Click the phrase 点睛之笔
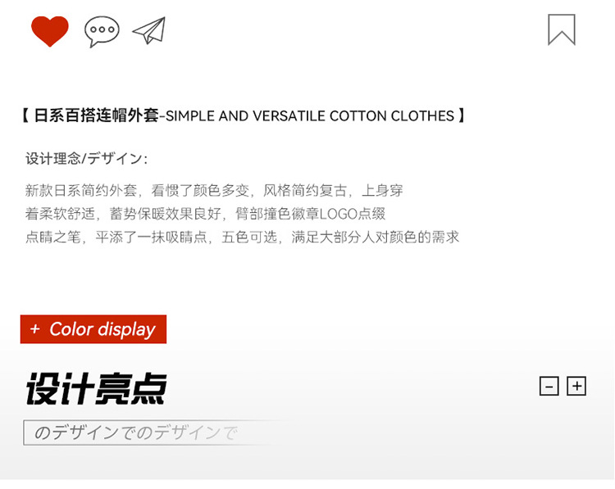The image size is (615, 489). [53, 237]
